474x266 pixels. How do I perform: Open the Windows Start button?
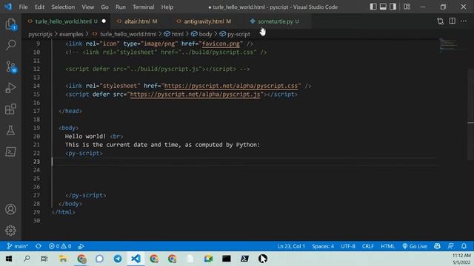coord(9,259)
